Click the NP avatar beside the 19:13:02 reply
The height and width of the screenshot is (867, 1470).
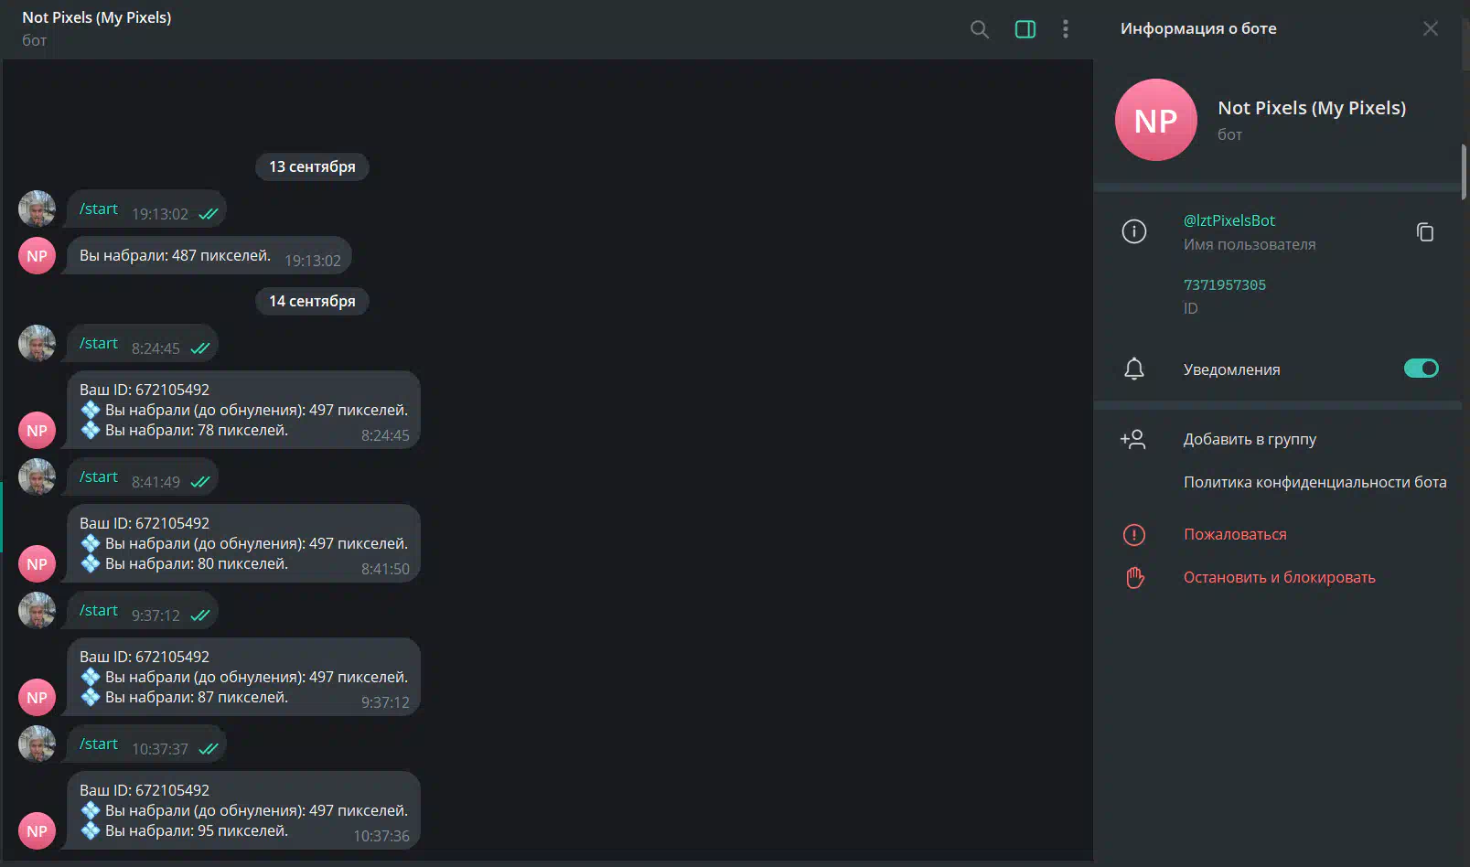pyautogui.click(x=37, y=256)
